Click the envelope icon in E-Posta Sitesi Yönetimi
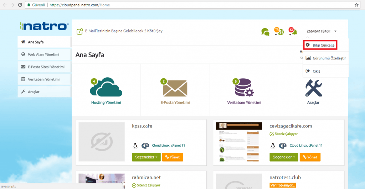Viewport: 365px width, 189px height. coord(23,67)
